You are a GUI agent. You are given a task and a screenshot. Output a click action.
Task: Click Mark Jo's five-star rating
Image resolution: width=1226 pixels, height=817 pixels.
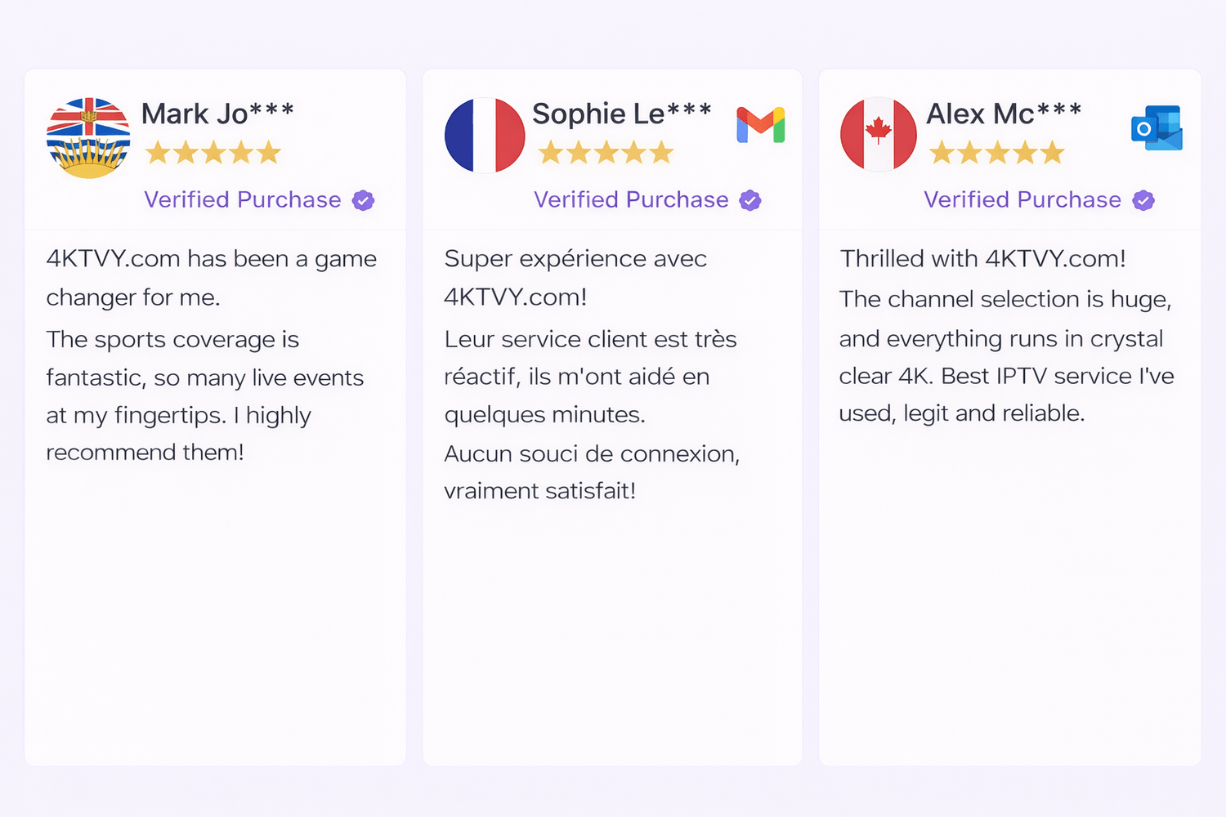point(213,153)
